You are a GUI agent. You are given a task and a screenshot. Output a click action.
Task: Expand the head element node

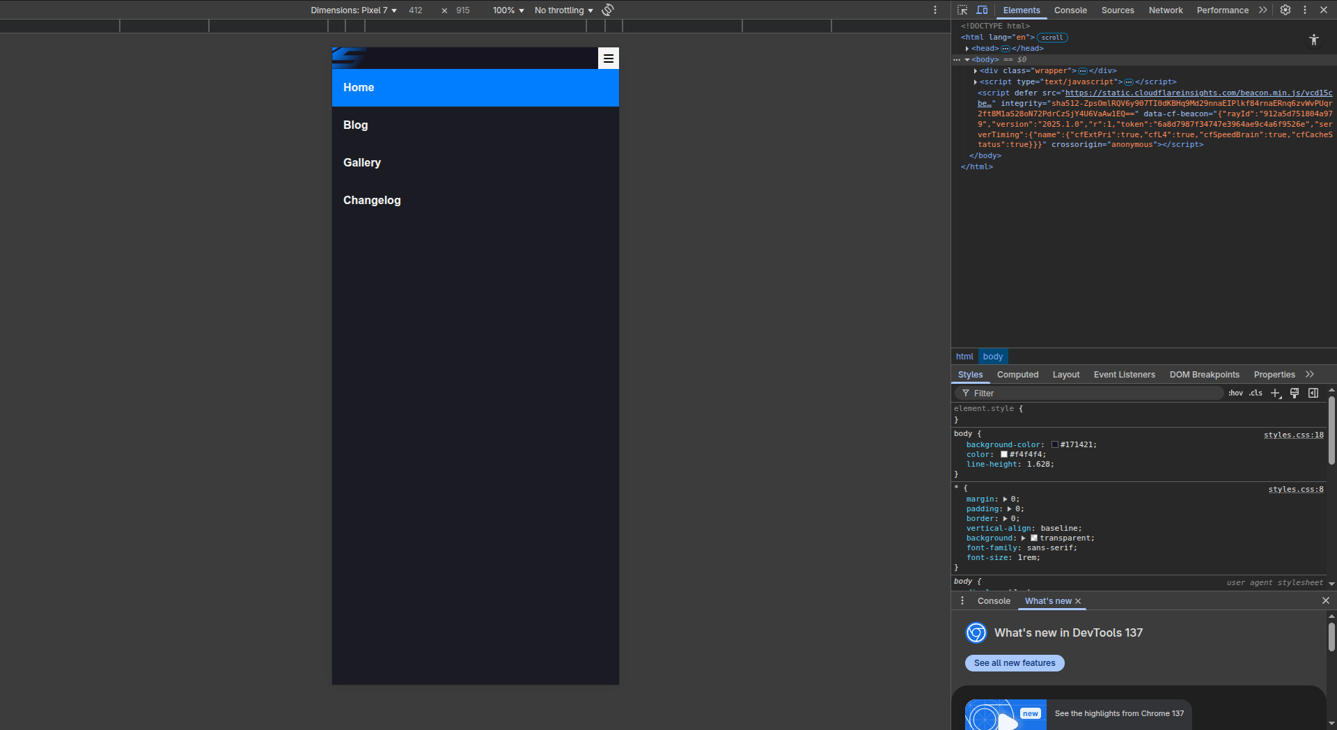click(x=967, y=49)
